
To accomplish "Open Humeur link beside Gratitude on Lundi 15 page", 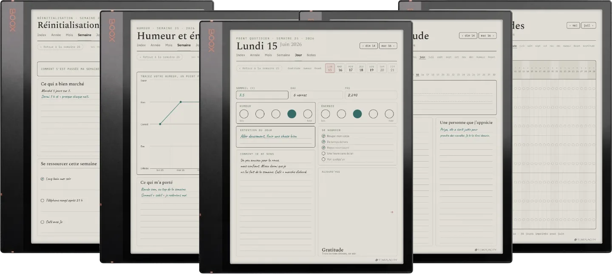I will tap(307, 68).
